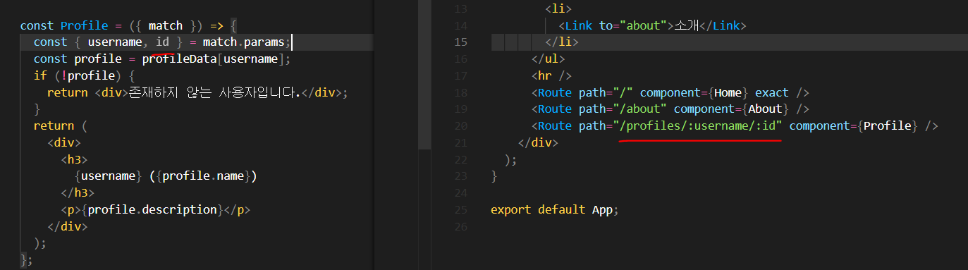
Task: Click 'App' in export default App
Action: pyautogui.click(x=602, y=210)
